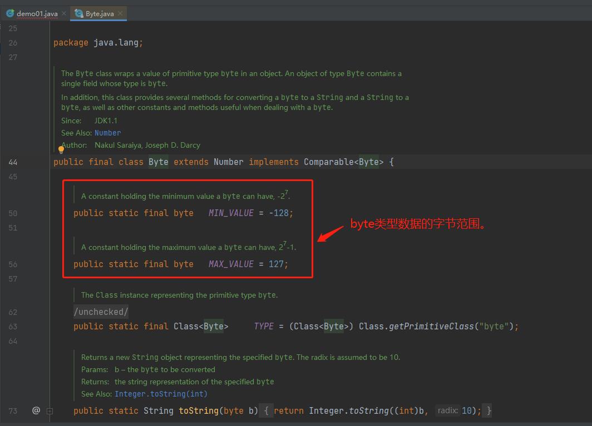Click the "byte" string literal
This screenshot has width=592, height=426.
494,327
